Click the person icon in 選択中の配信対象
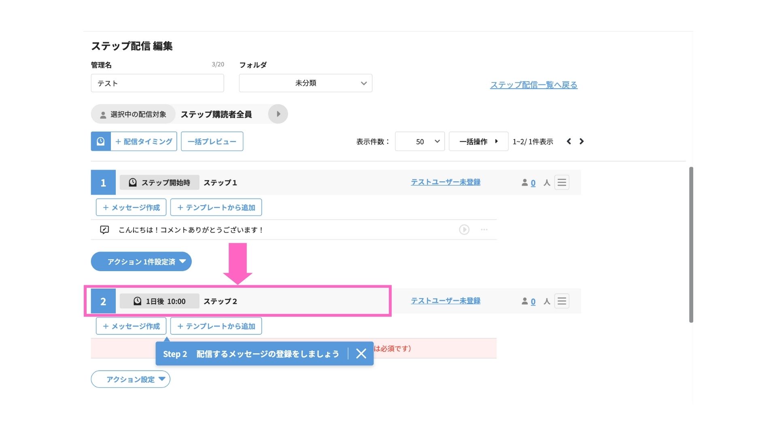 coord(103,115)
